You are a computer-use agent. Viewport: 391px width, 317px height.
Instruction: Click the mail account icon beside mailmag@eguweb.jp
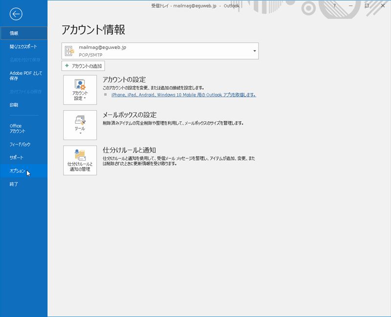click(70, 51)
